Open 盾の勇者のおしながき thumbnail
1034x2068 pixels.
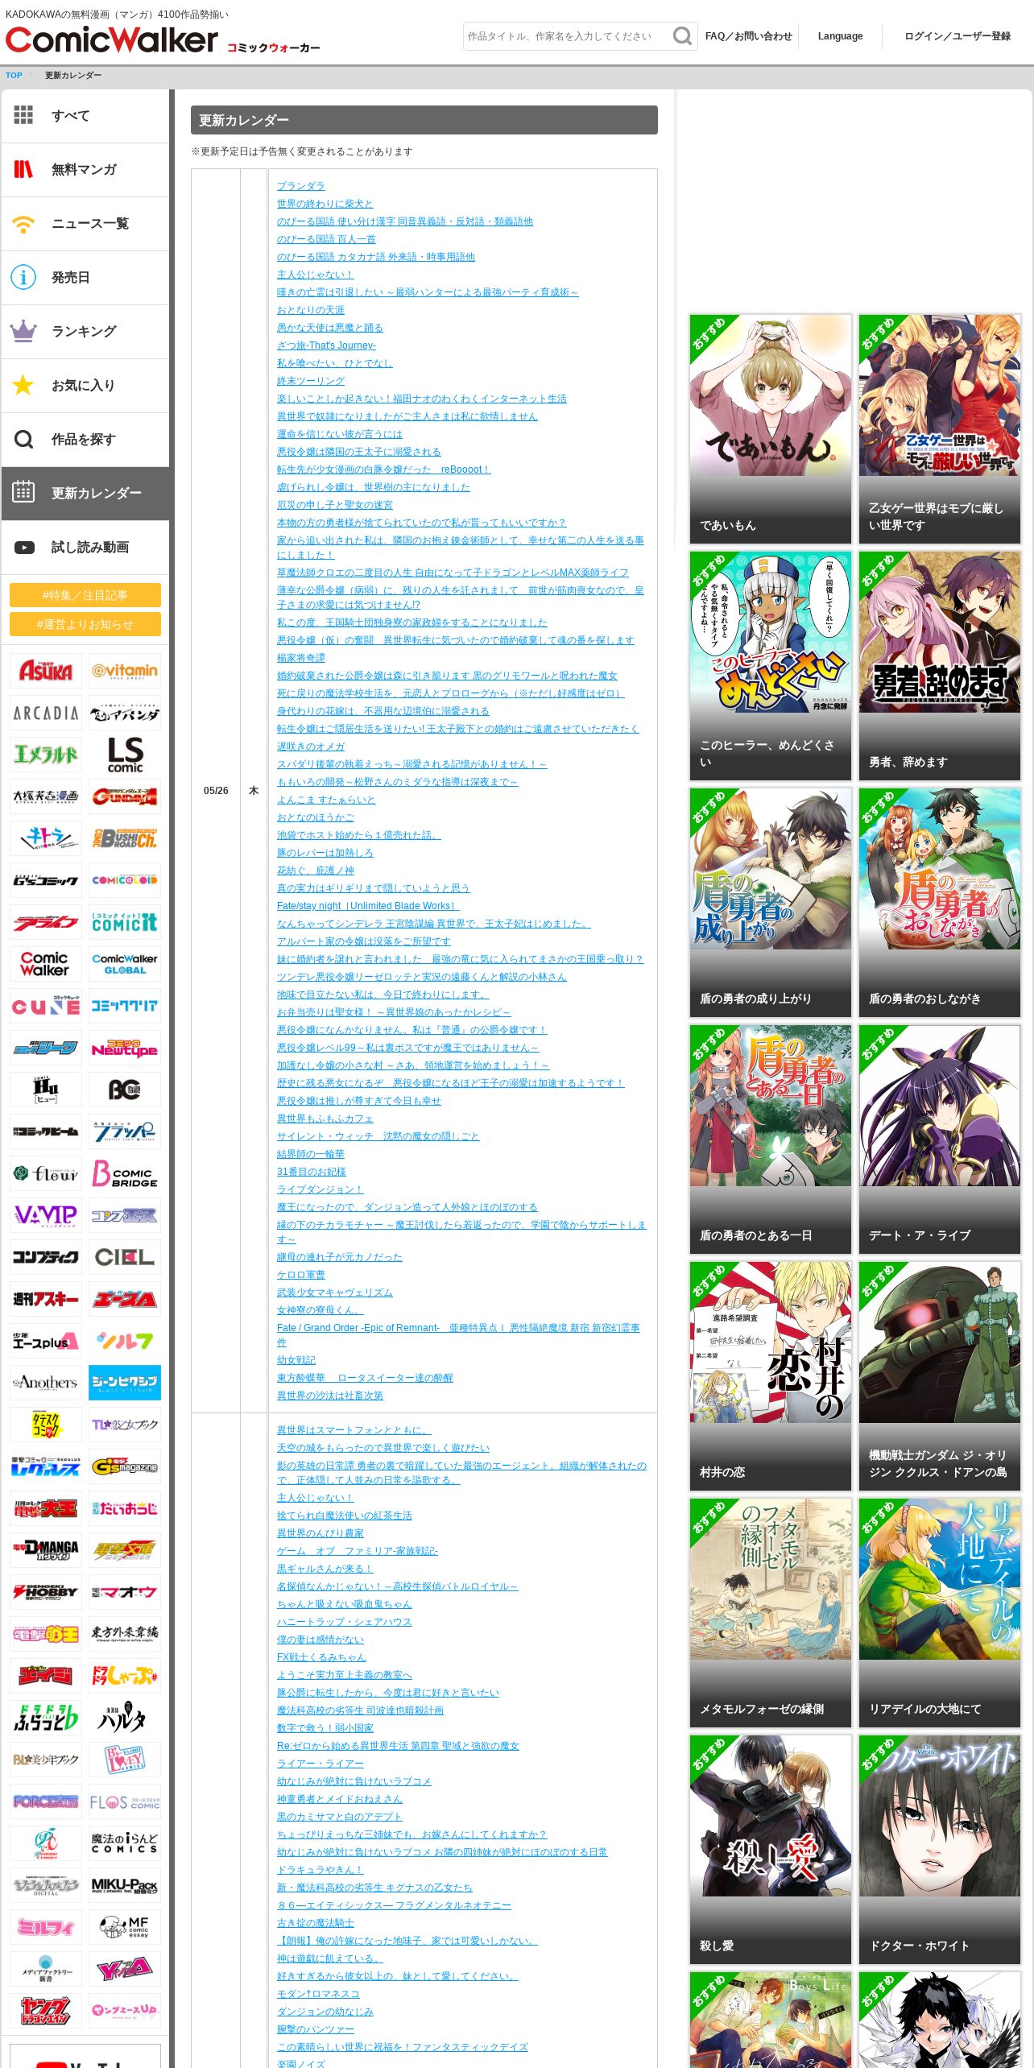(939, 902)
